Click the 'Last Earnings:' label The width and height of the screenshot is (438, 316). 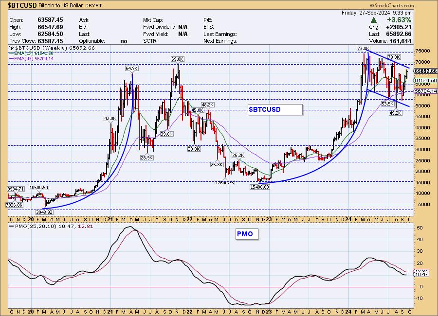point(220,34)
